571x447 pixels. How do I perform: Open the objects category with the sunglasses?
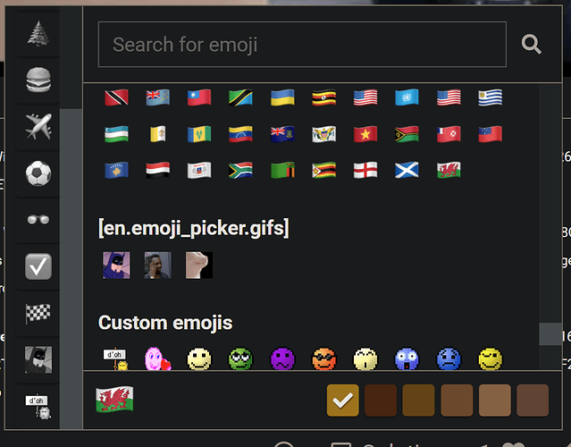click(x=38, y=219)
